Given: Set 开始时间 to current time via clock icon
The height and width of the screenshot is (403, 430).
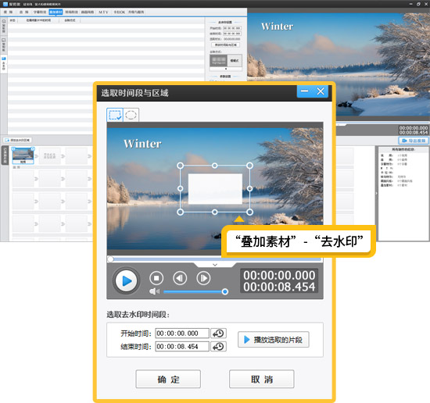Looking at the screenshot, I should tap(218, 333).
